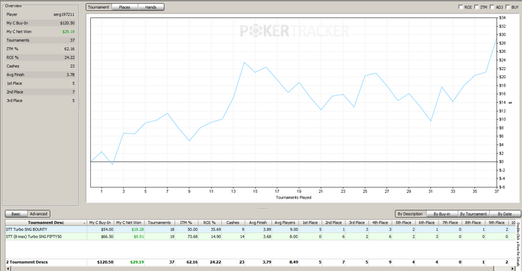Switch to the Hands graph tab
This screenshot has width=522, height=271.
point(151,7)
